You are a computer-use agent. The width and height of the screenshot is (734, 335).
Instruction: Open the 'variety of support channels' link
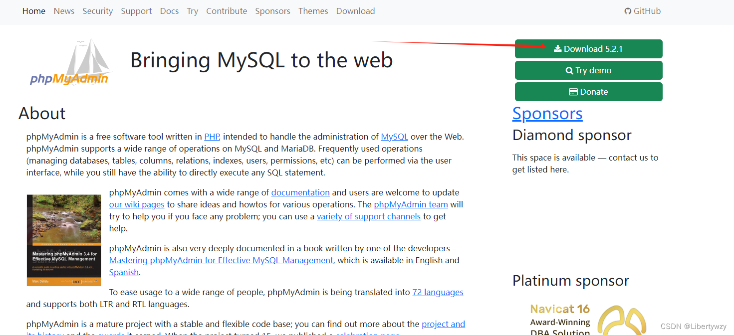click(x=369, y=216)
